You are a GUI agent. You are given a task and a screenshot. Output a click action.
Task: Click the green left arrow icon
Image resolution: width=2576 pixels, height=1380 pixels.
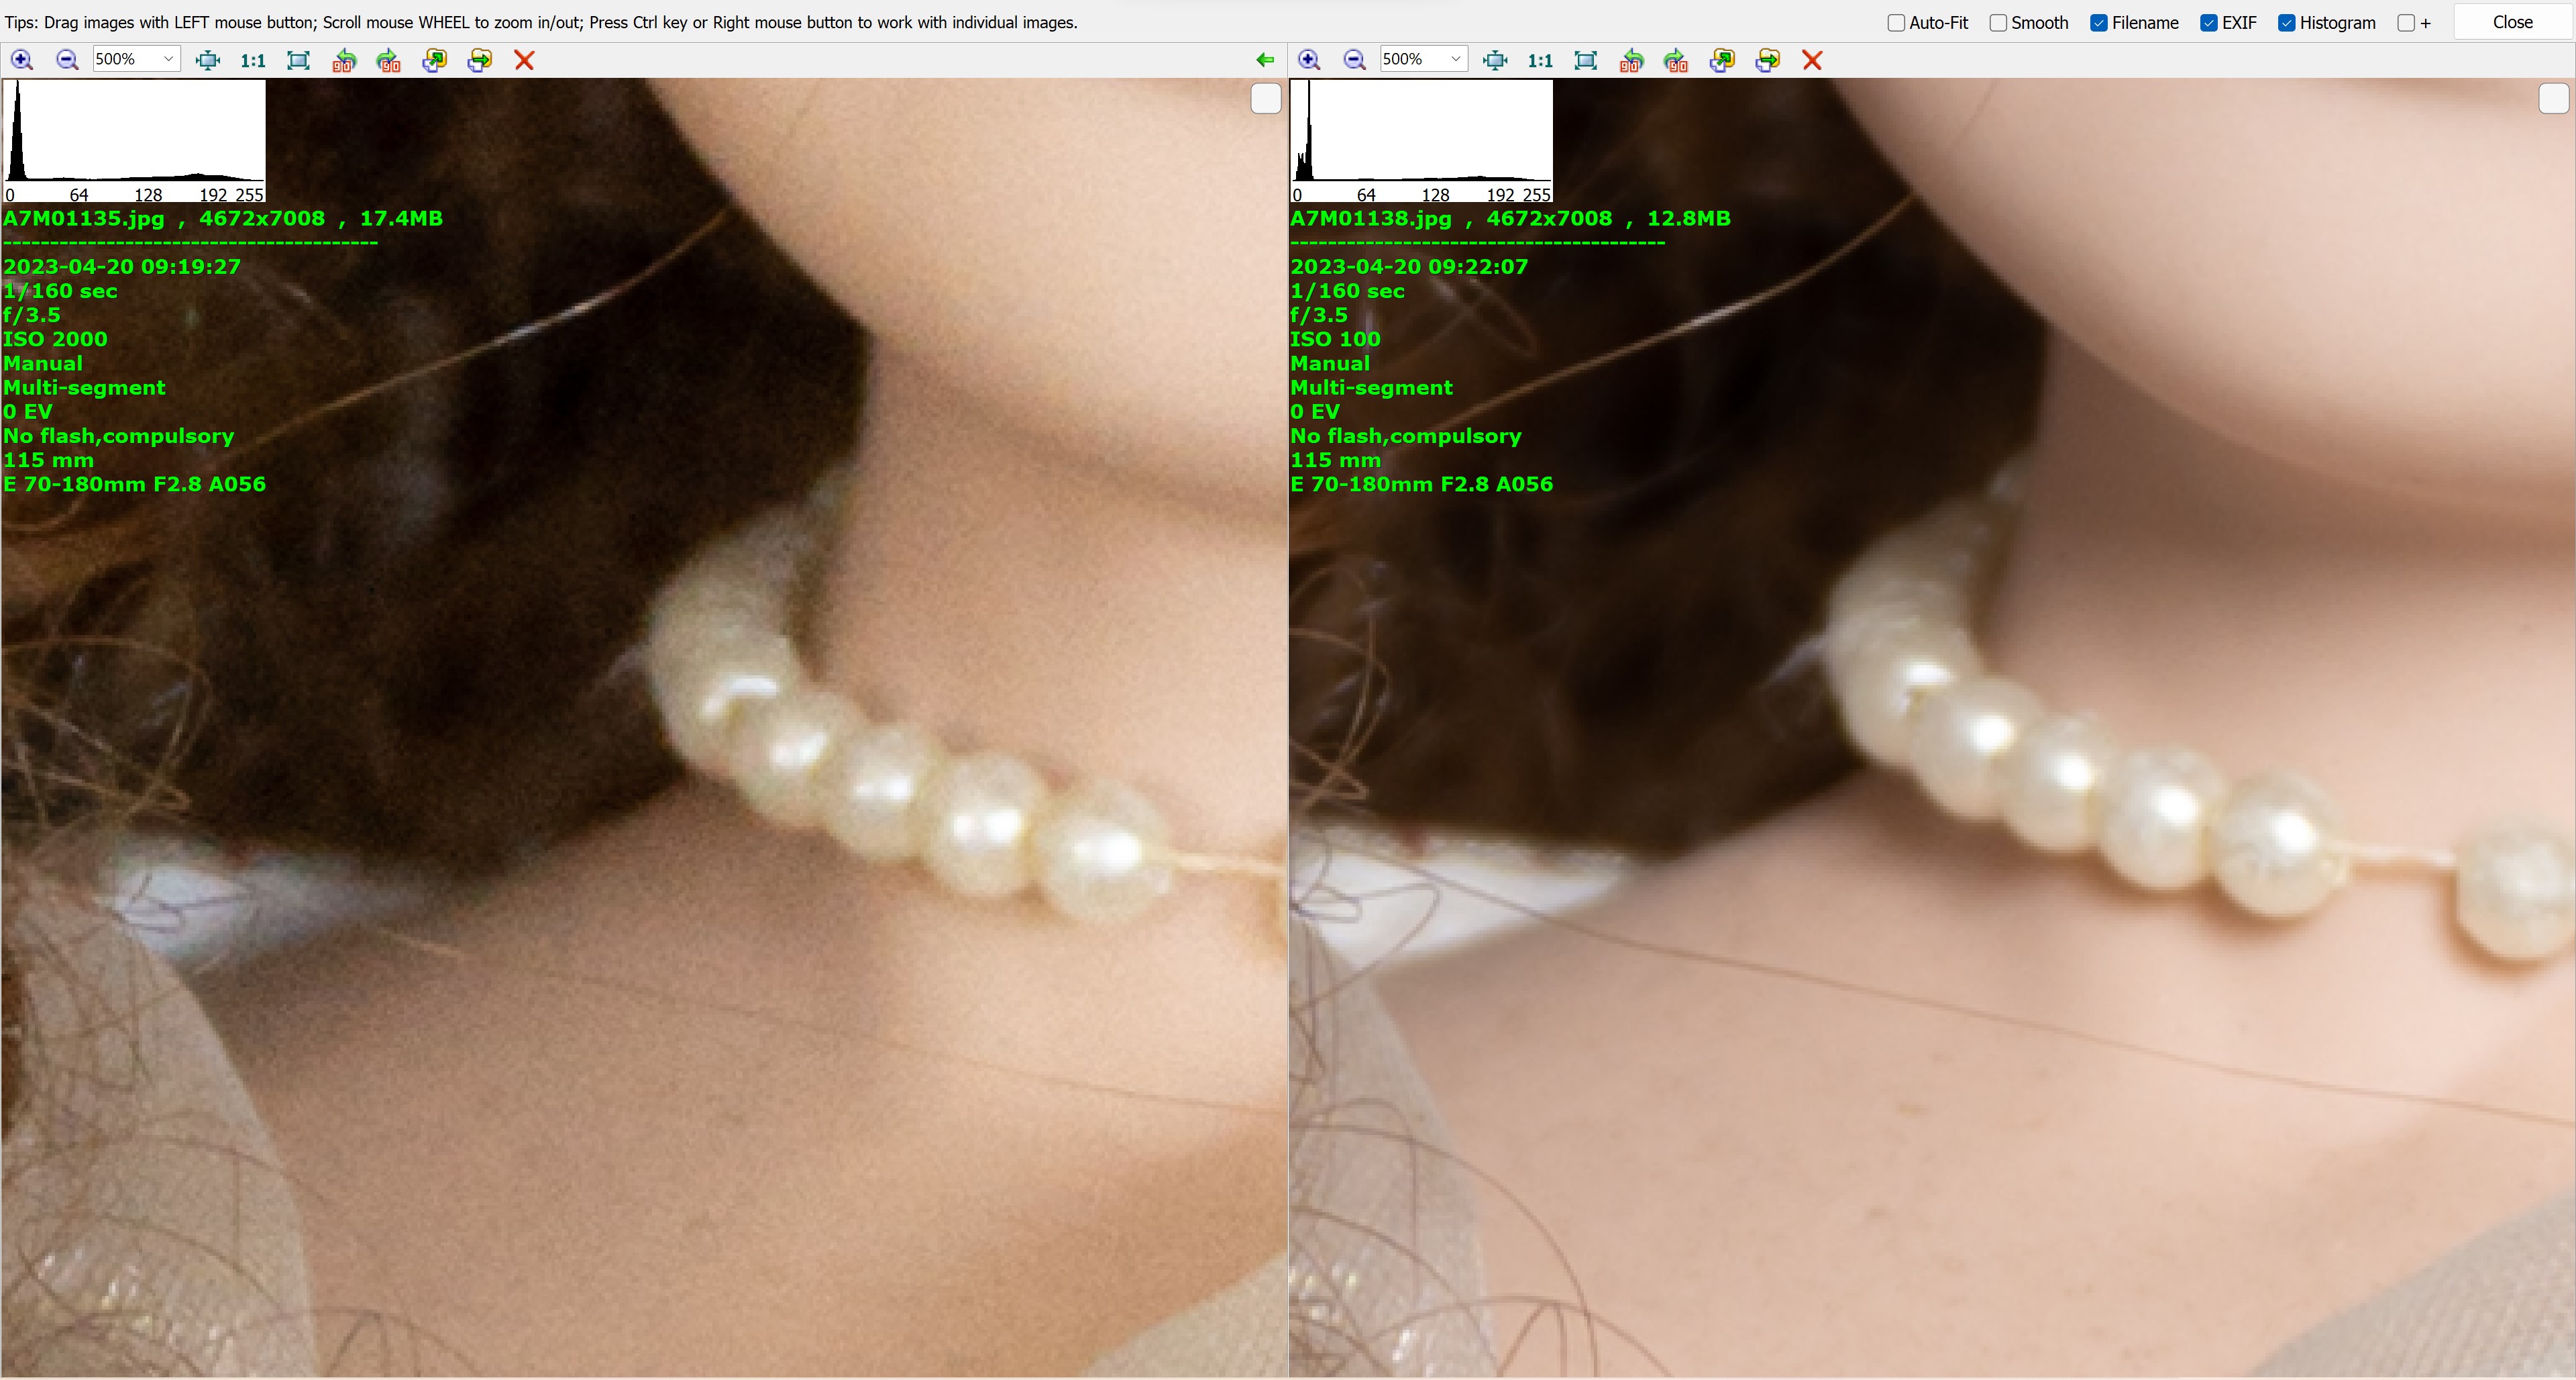point(1265,60)
